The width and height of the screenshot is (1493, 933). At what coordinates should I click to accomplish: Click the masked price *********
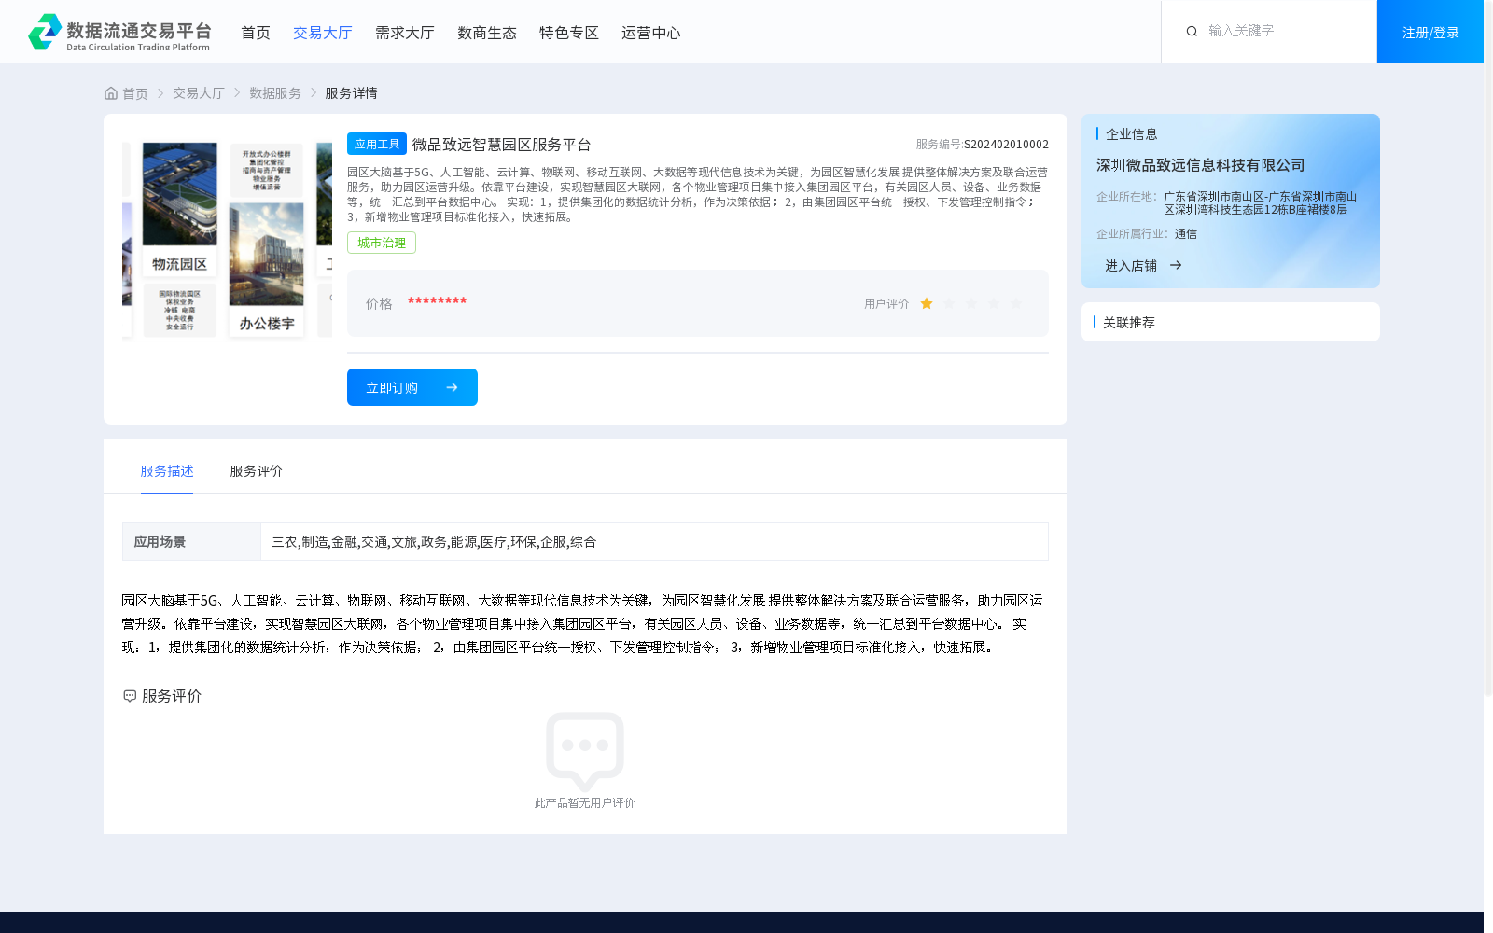tap(437, 301)
